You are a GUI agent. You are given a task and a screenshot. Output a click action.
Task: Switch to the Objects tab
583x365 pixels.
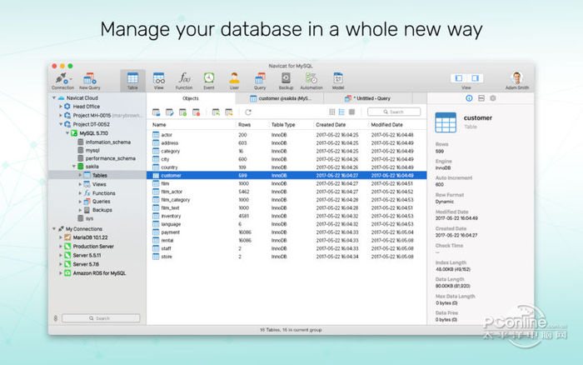click(x=190, y=98)
